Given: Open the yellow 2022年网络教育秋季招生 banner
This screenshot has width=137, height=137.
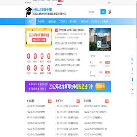Looking at the screenshot, I should tap(39, 37).
